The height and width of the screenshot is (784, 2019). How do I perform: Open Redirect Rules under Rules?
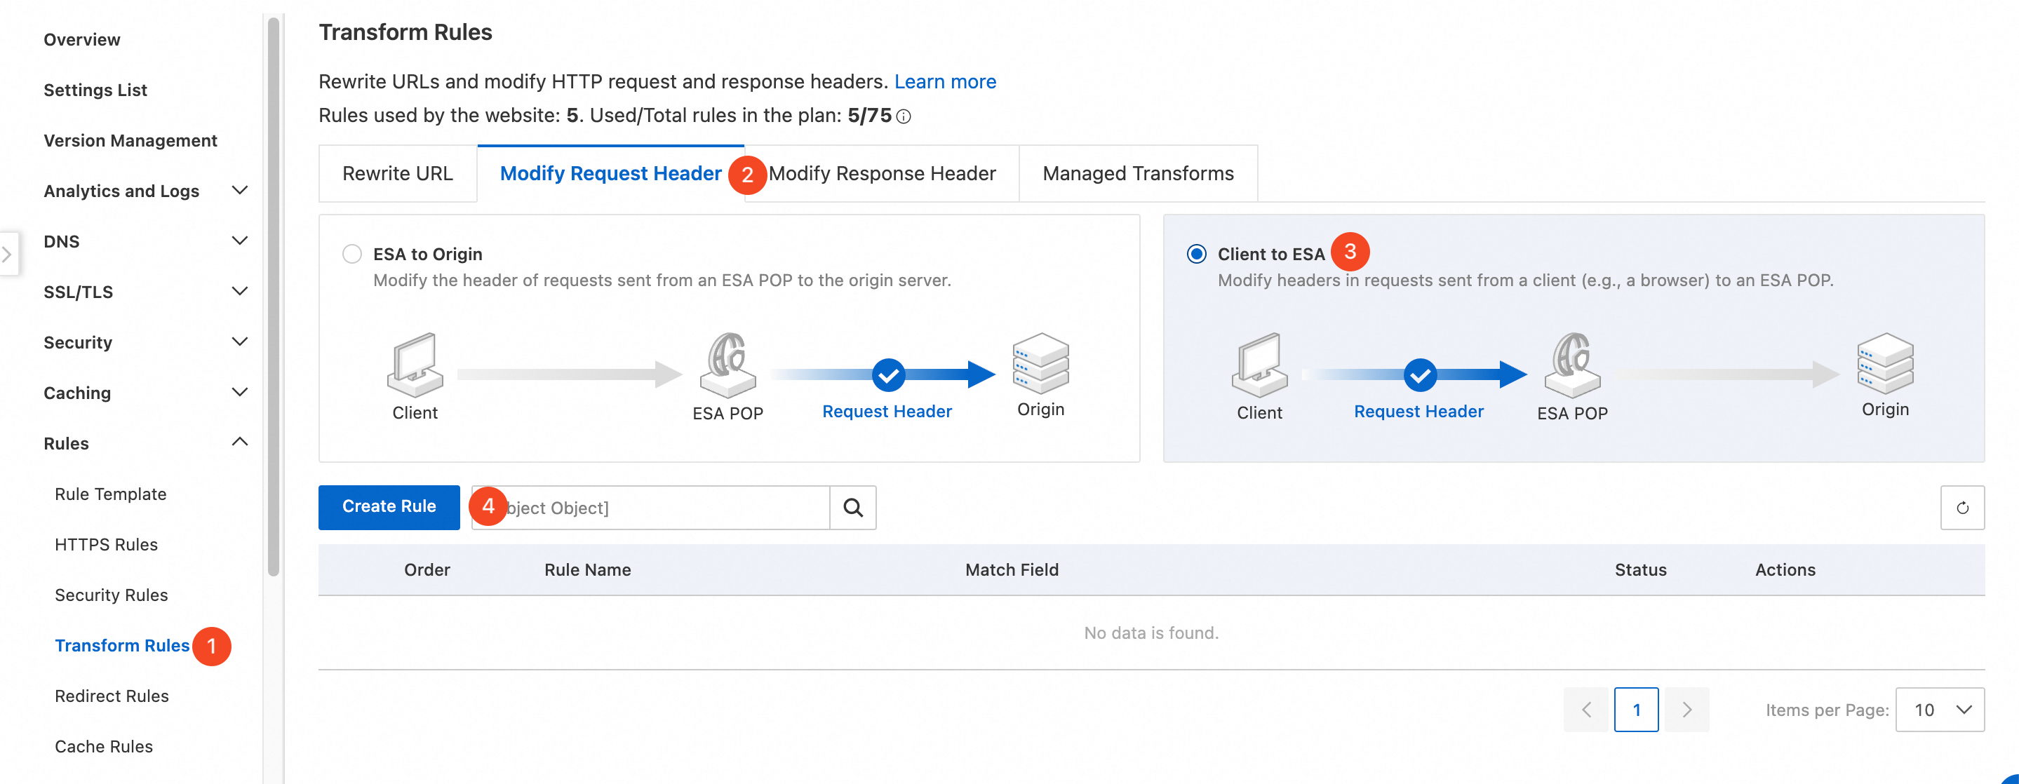pos(112,696)
